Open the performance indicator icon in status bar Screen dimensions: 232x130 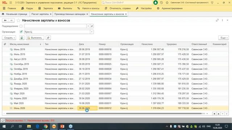click(x=3, y=120)
